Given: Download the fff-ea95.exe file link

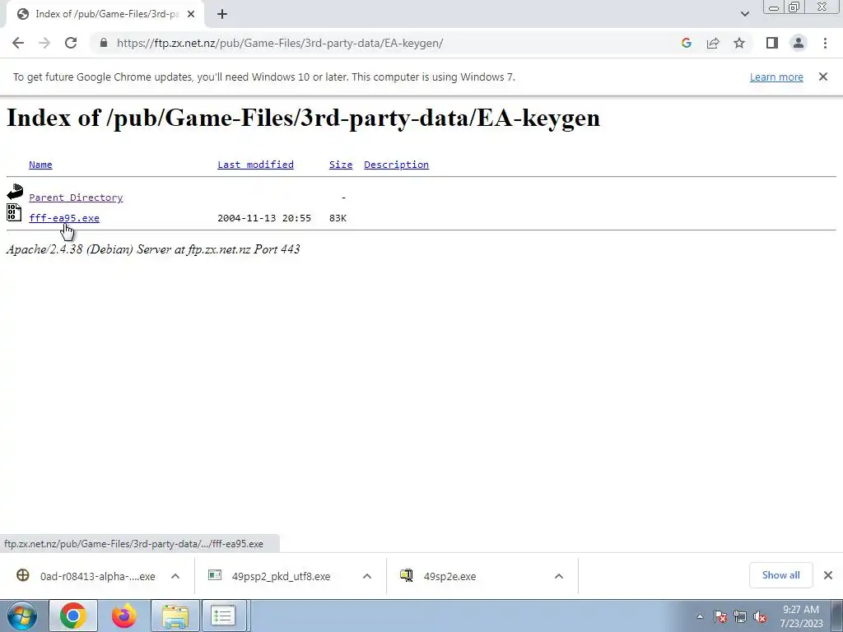Looking at the screenshot, I should tap(64, 217).
